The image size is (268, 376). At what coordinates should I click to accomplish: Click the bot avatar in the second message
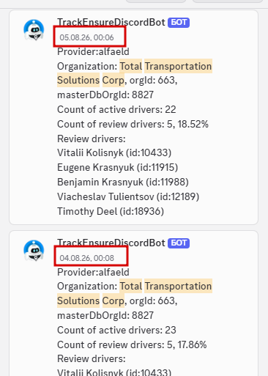pos(34,251)
